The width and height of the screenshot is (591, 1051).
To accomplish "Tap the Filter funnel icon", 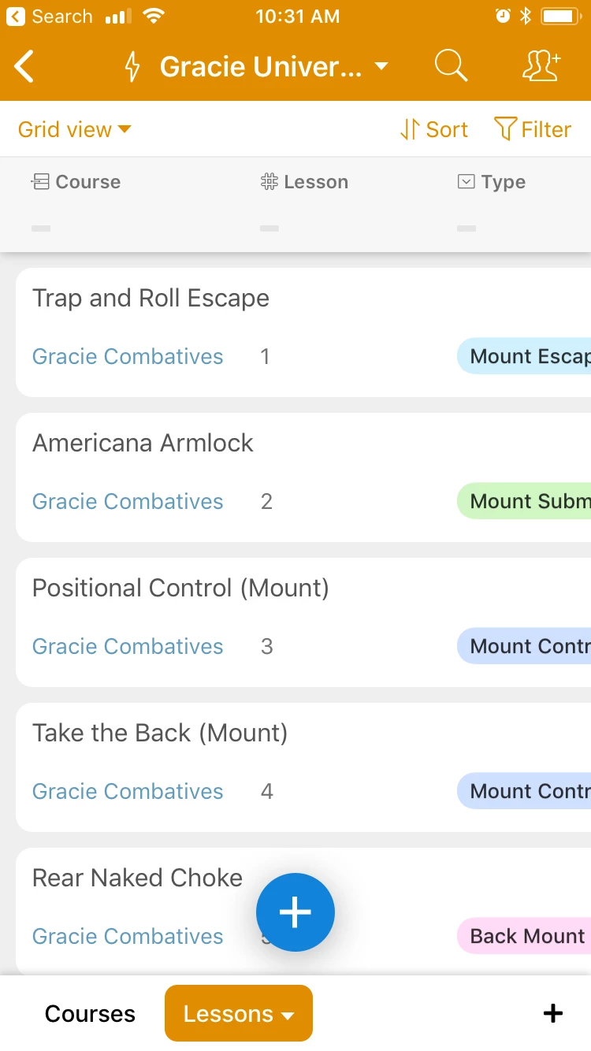I will click(505, 129).
